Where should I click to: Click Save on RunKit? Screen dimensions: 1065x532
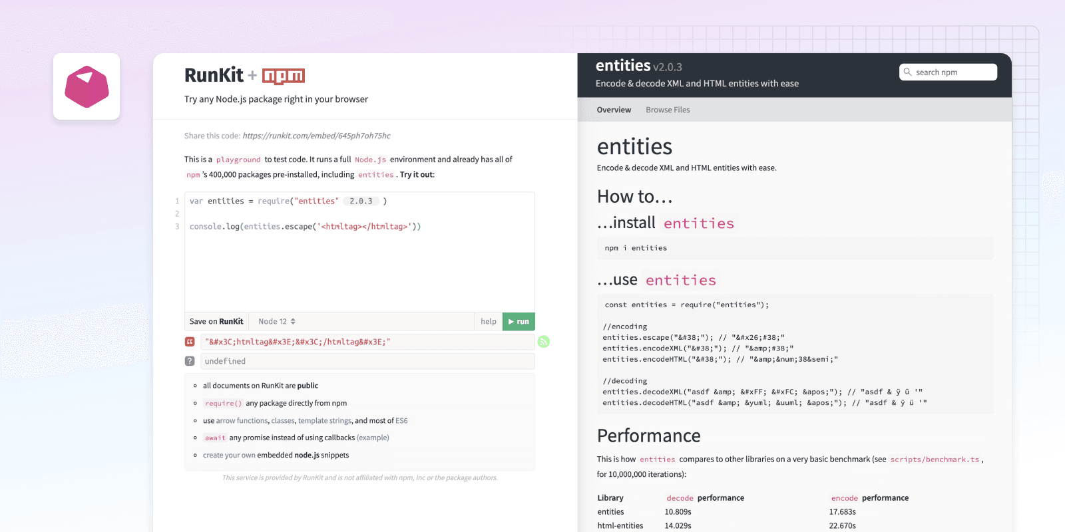coord(216,321)
